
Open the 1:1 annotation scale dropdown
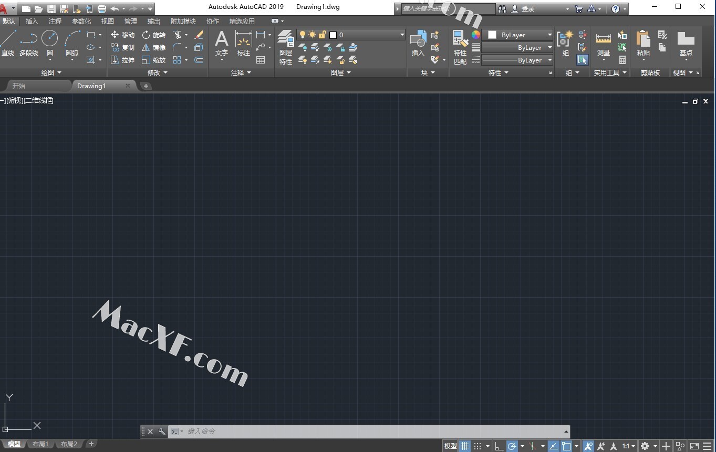[628, 446]
